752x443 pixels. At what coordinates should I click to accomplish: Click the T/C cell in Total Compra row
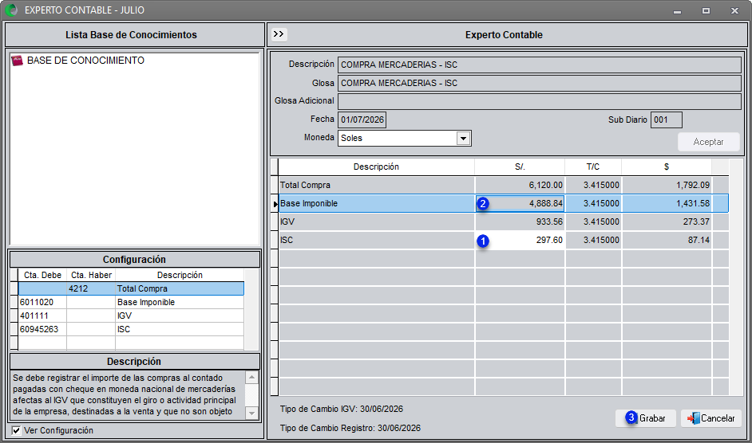coord(593,185)
